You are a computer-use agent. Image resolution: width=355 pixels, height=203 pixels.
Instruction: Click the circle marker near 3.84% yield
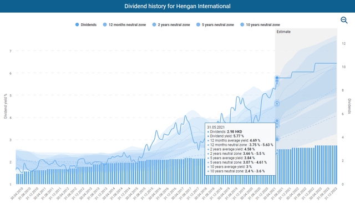277,121
